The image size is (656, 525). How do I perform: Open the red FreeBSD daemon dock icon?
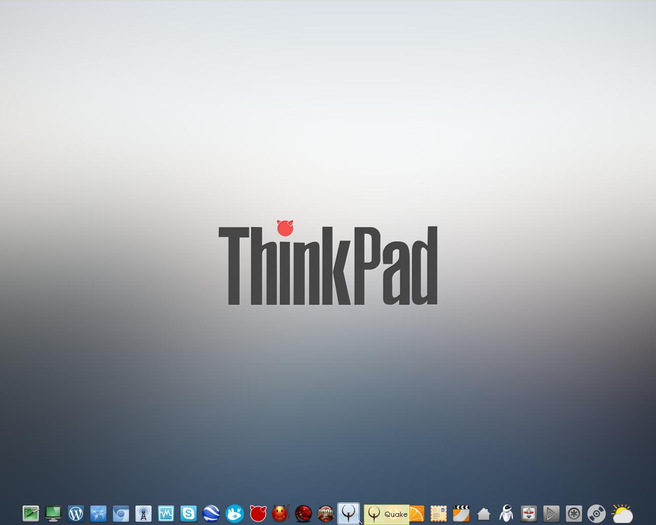[x=258, y=513]
